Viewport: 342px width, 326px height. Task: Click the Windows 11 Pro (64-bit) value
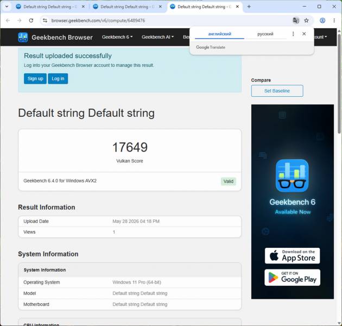pyautogui.click(x=137, y=282)
